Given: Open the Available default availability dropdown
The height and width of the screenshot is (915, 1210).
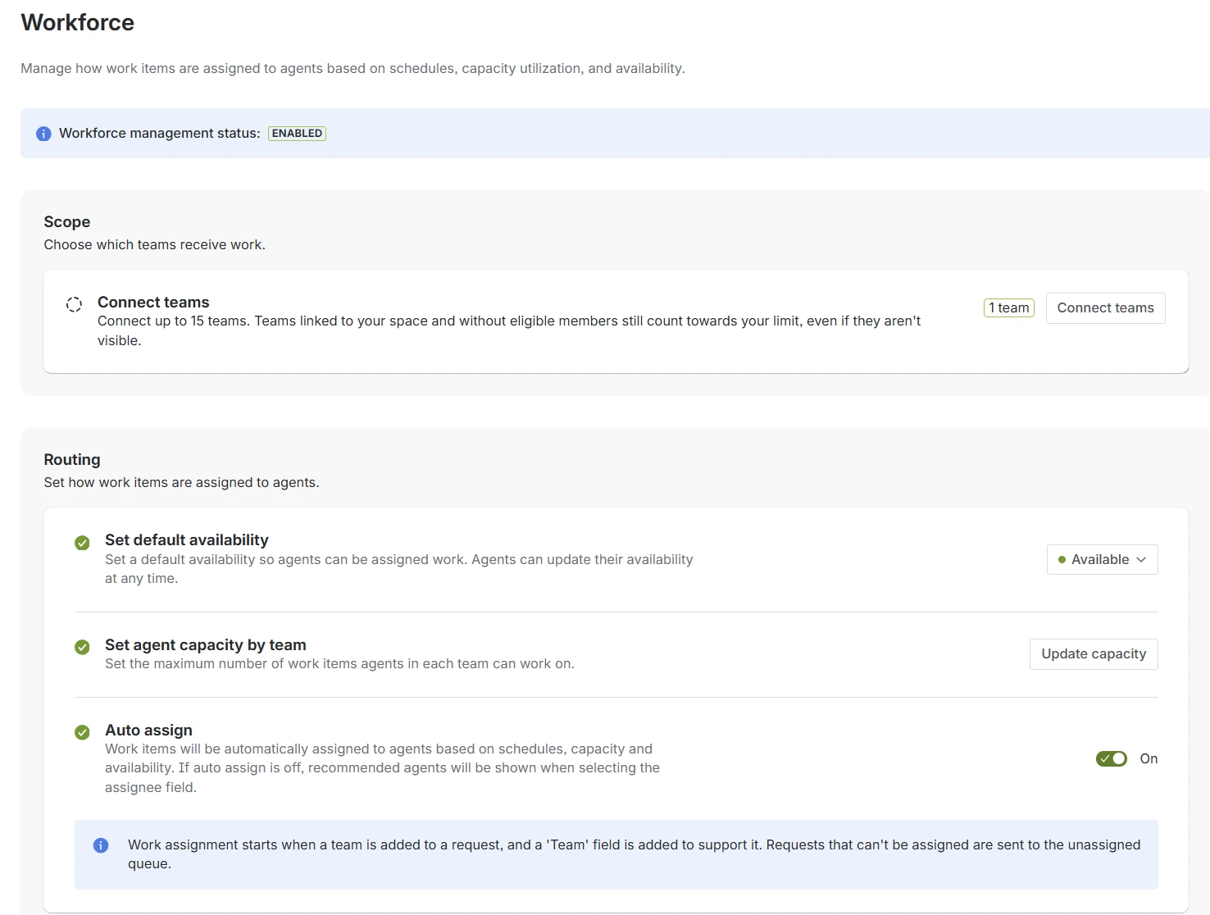Looking at the screenshot, I should click(1102, 560).
